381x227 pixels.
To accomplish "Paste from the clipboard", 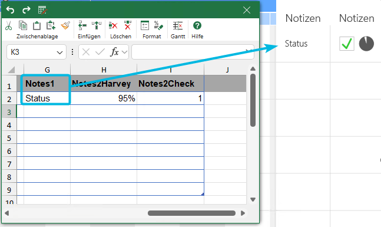I will click(x=37, y=25).
